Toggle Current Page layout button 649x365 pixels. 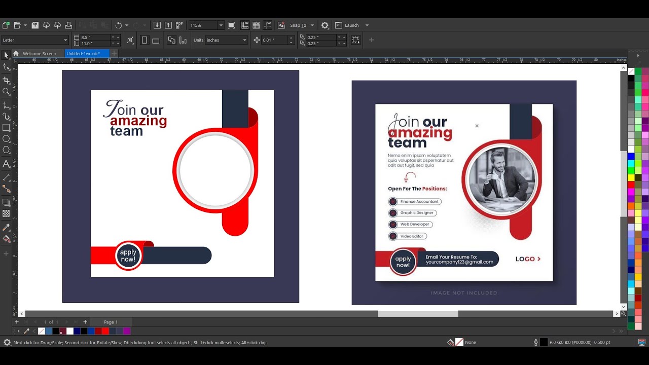[183, 40]
